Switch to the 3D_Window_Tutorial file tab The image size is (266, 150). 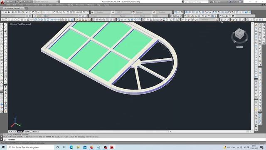[x=12, y=8]
